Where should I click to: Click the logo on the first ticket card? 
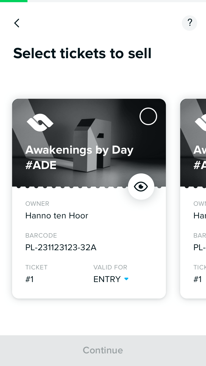click(x=40, y=122)
